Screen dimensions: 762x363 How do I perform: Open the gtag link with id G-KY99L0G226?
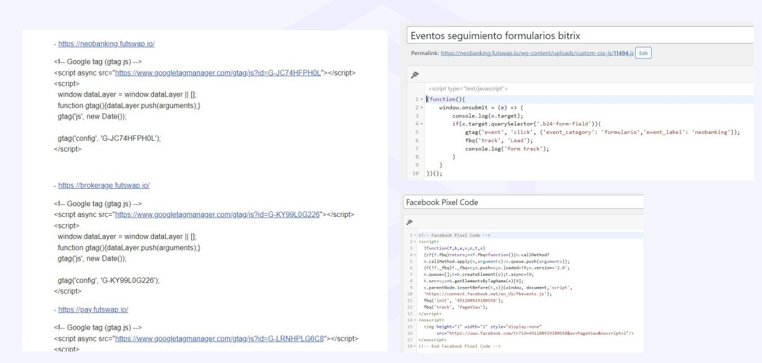click(x=217, y=214)
